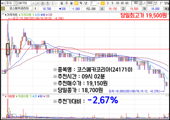Click the 382 displayed bars field

[x=135, y=3]
